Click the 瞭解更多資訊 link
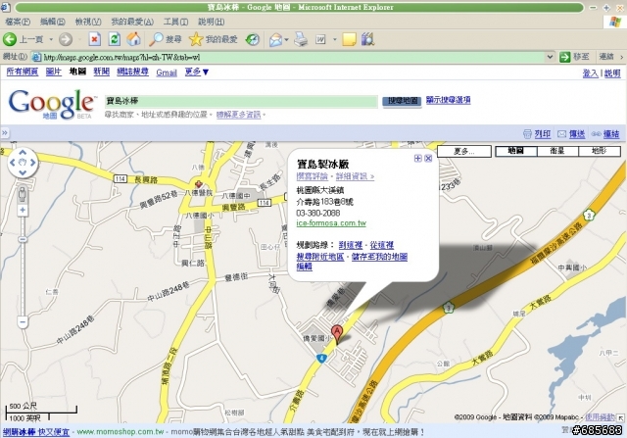627x438 pixels. click(239, 115)
